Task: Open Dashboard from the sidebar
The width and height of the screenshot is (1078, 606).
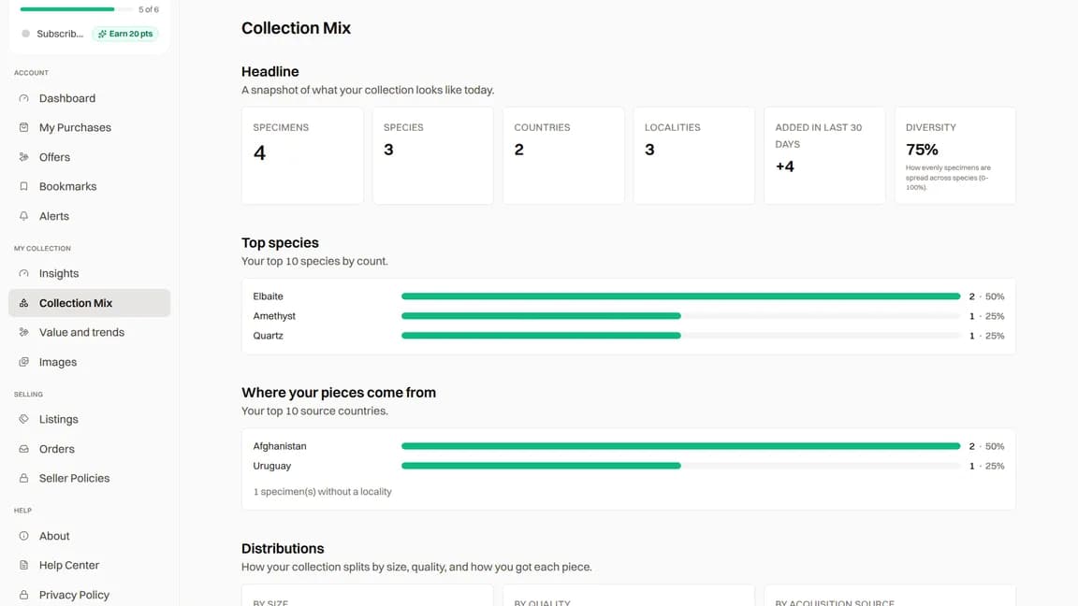Action: pos(90,98)
